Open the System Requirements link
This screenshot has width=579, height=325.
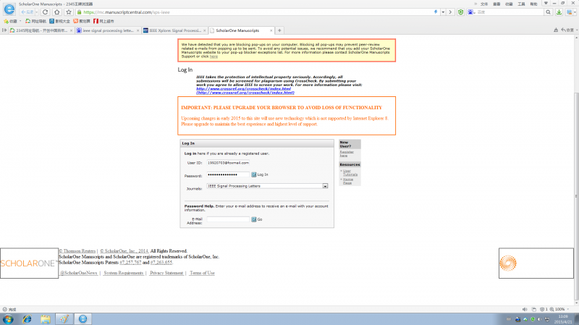[123, 273]
